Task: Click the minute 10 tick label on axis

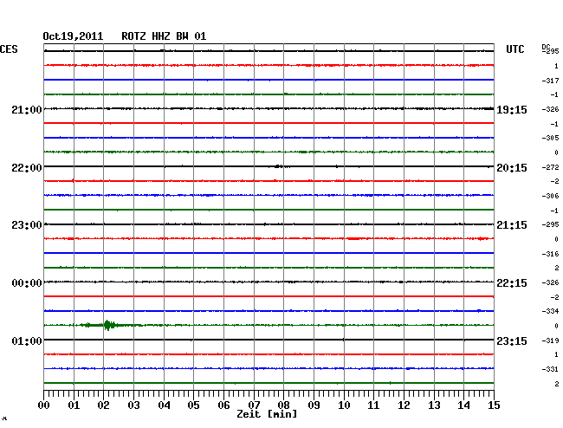Action: 344,405
